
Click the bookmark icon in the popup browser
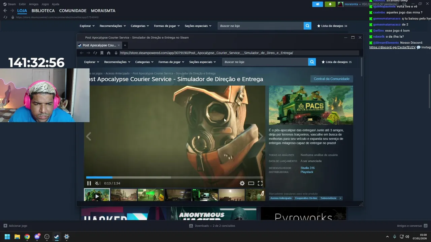(102, 53)
